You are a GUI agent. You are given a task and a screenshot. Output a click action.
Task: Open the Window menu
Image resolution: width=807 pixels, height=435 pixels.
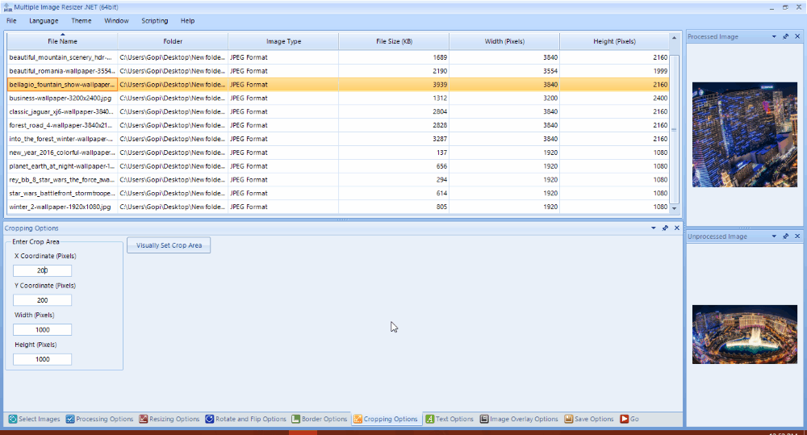click(x=116, y=21)
